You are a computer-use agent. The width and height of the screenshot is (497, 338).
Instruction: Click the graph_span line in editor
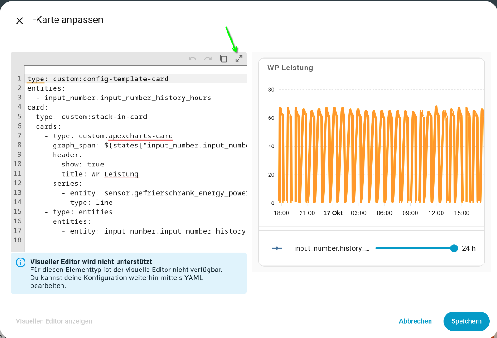pos(150,145)
